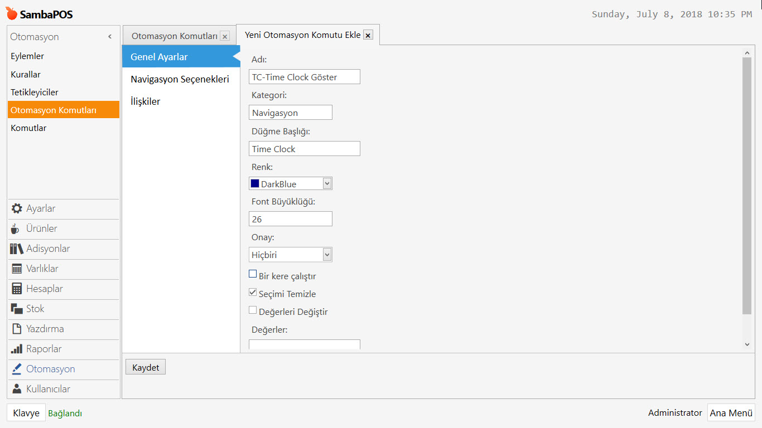Expand the Onay dropdown showing Hiçbiri
762x428 pixels.
click(326, 254)
